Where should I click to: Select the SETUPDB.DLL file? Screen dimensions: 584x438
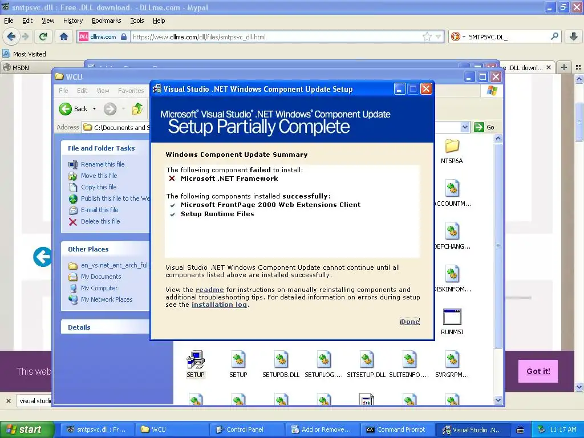[281, 364]
